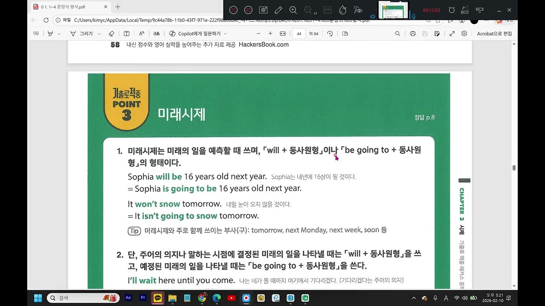545x306 pixels.
Task: Select the 그리기 draw tool
Action: point(81,34)
